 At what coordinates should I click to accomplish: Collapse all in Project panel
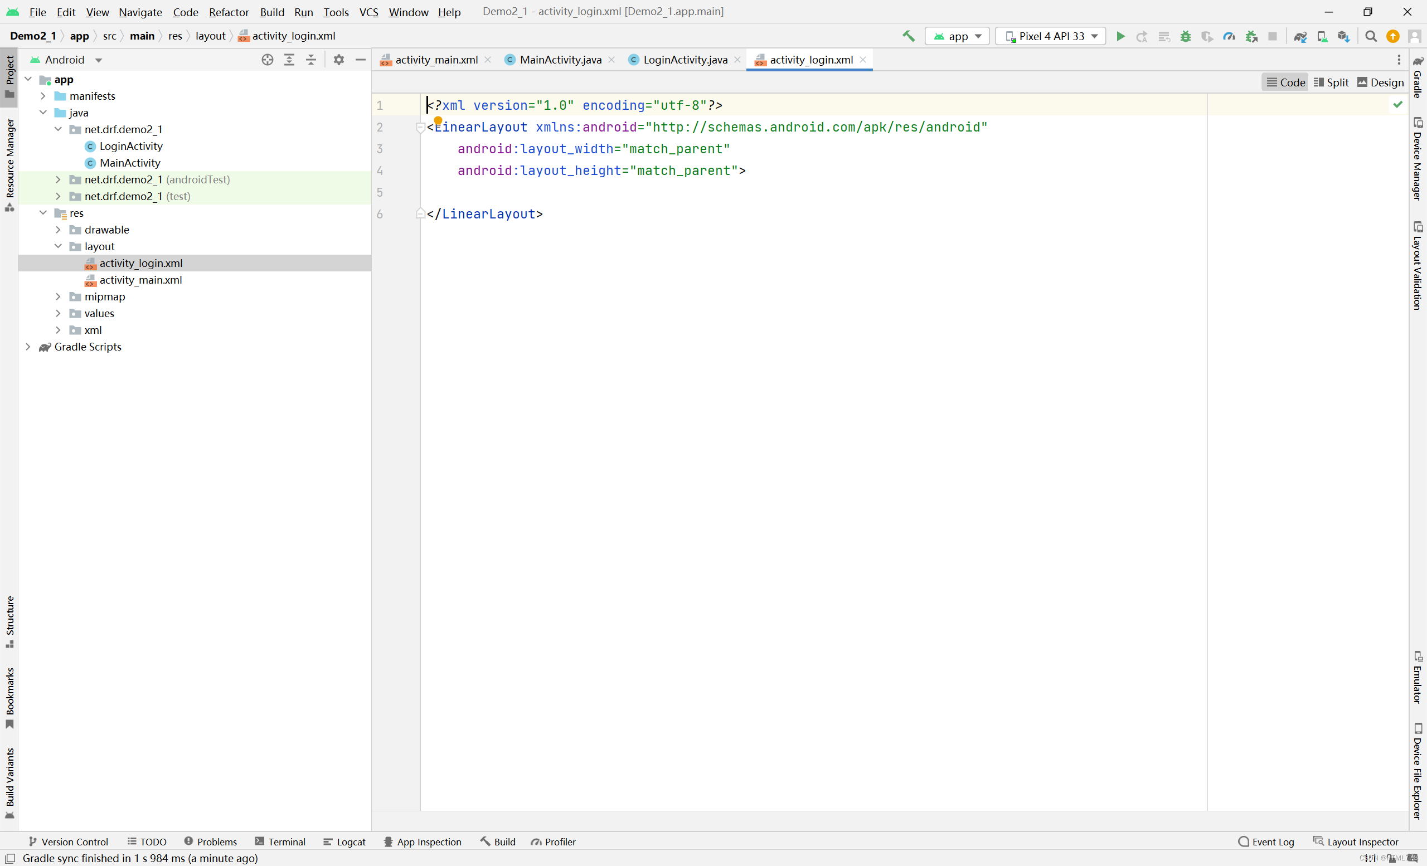pyautogui.click(x=311, y=60)
